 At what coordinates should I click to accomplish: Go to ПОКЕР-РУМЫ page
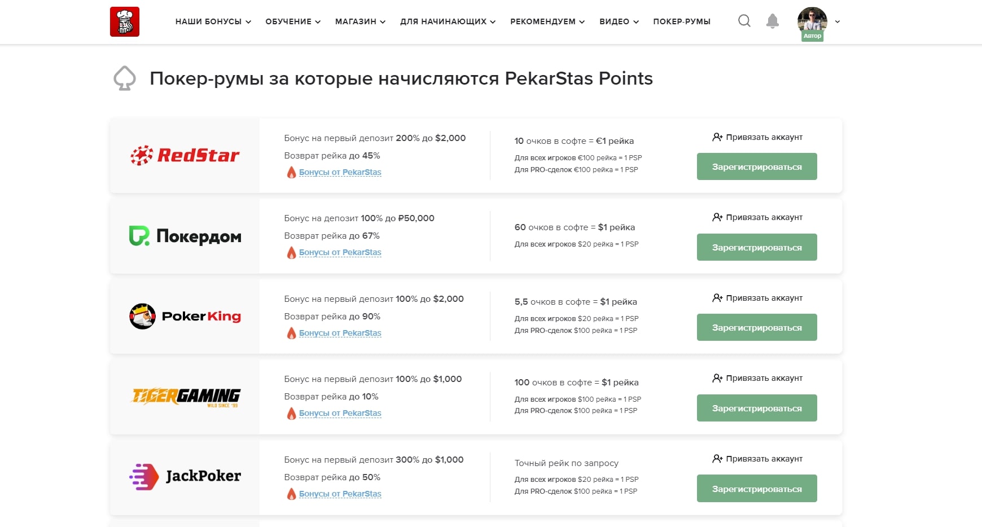click(x=682, y=21)
